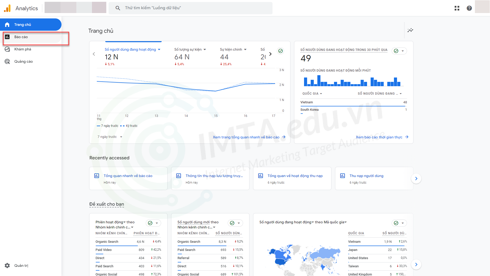
Task: Click the Trang chủ home icon
Action: [7, 25]
